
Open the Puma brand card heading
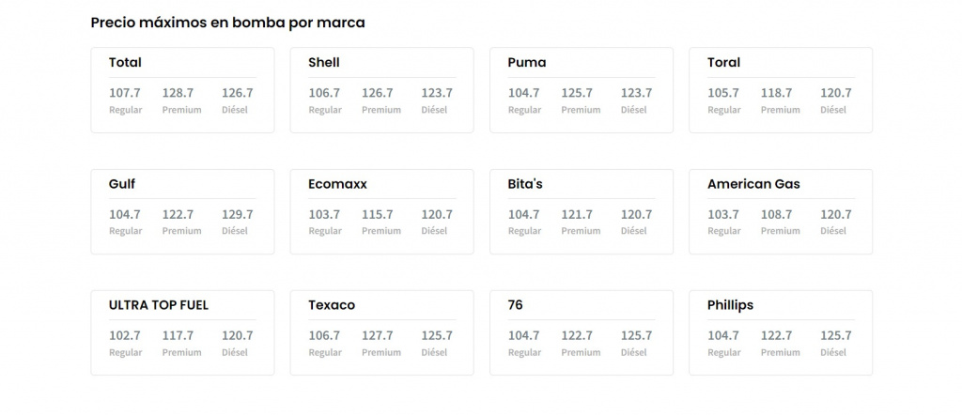tap(526, 63)
